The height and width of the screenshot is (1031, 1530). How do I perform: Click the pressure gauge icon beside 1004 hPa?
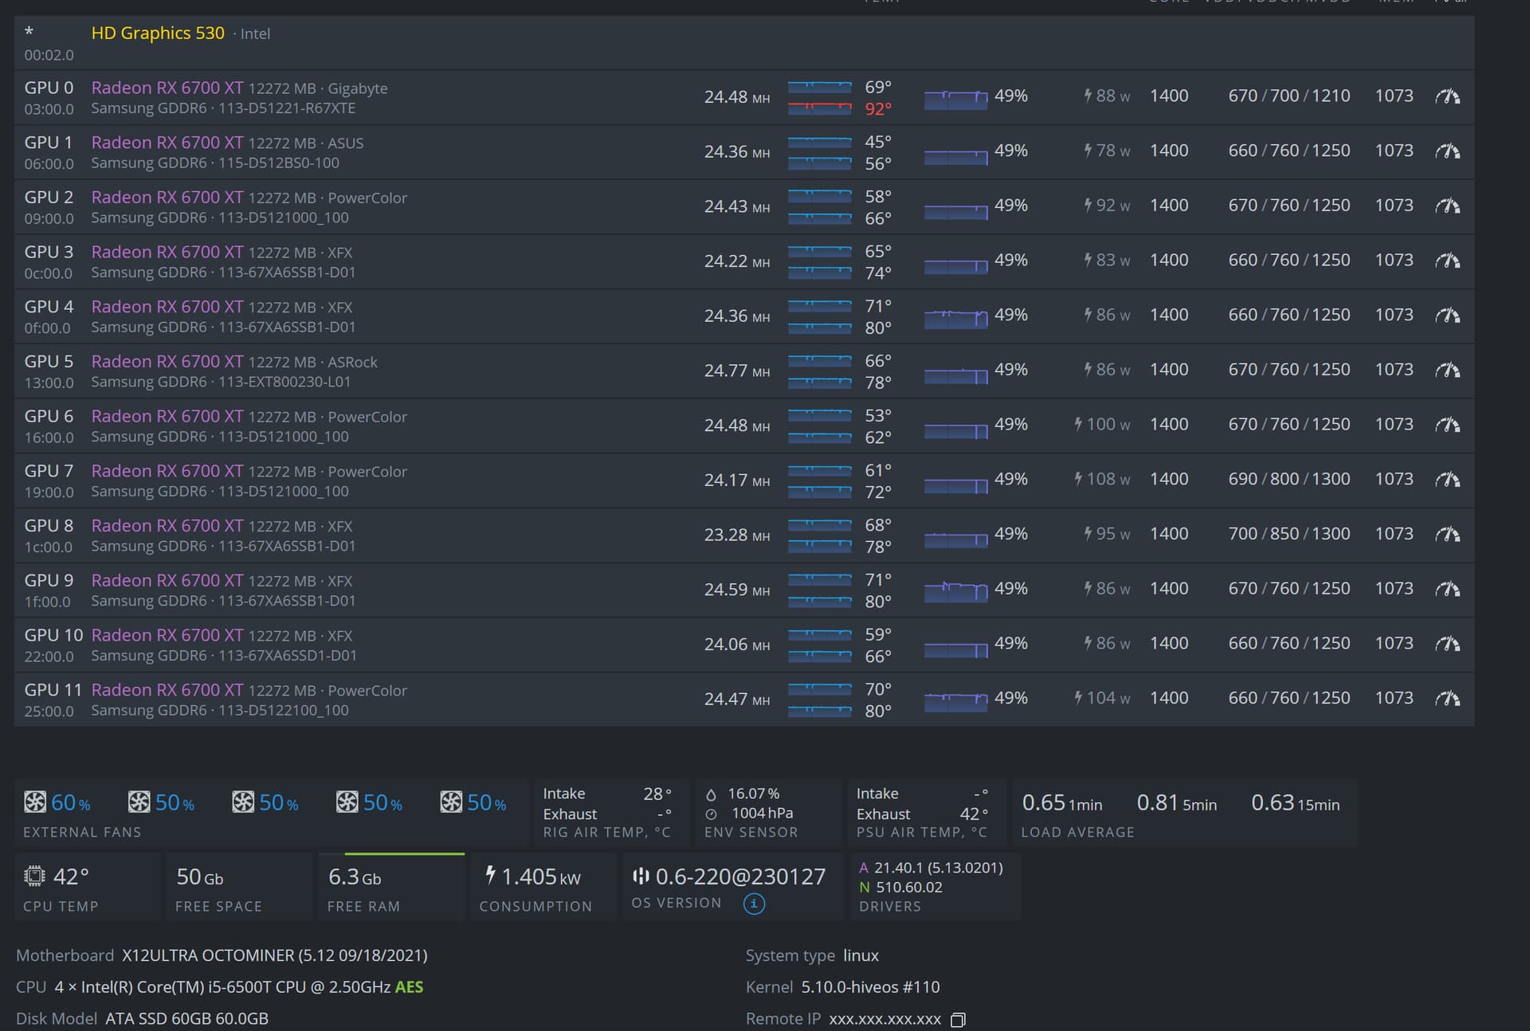tap(712, 813)
